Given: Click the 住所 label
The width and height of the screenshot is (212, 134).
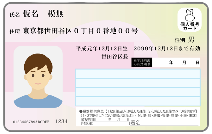Looking at the screenshot, I should coord(15,31).
